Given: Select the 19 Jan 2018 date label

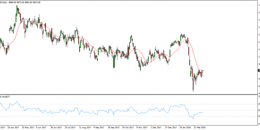Looking at the screenshot, I should [186, 128].
